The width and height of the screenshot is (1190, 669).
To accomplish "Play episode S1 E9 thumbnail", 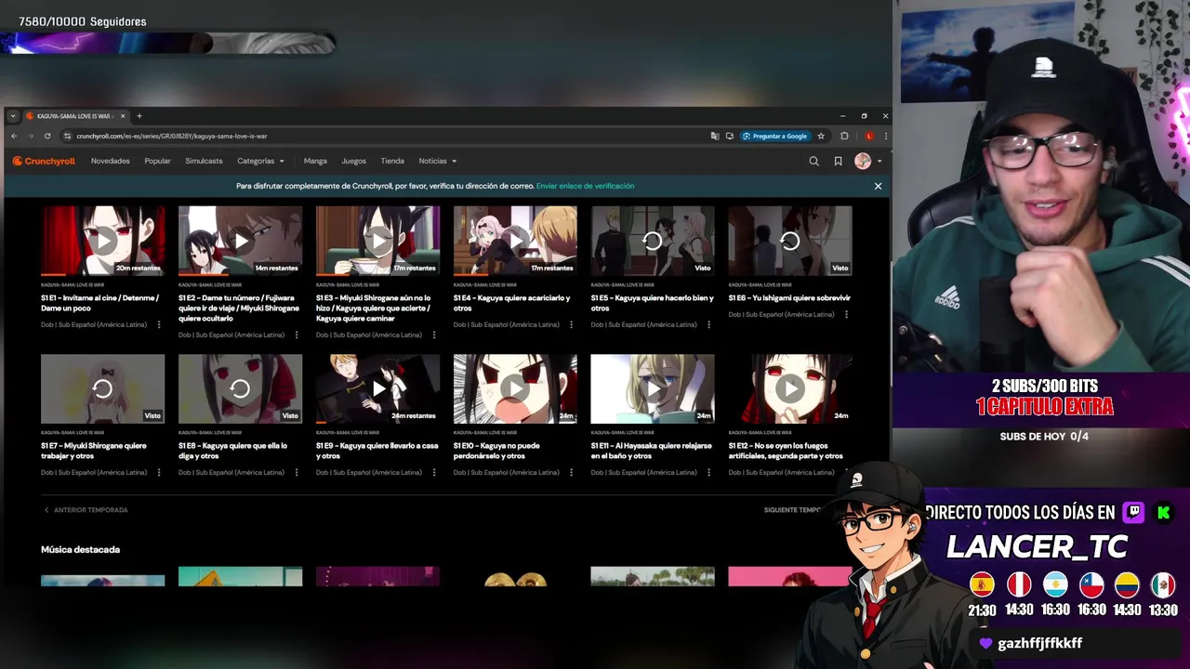I will click(x=377, y=388).
